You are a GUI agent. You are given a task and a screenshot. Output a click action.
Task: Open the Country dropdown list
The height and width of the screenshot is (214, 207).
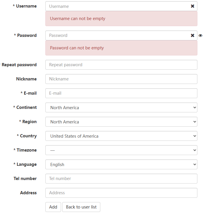(x=121, y=136)
